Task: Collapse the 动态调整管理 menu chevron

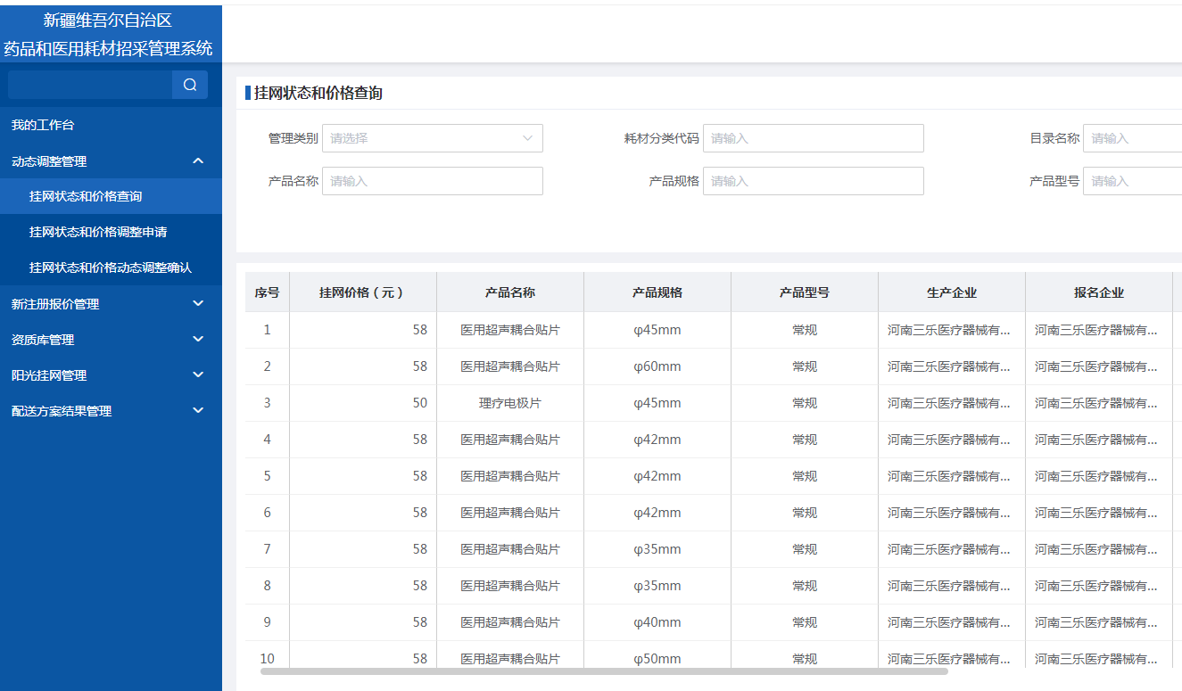Action: [198, 161]
